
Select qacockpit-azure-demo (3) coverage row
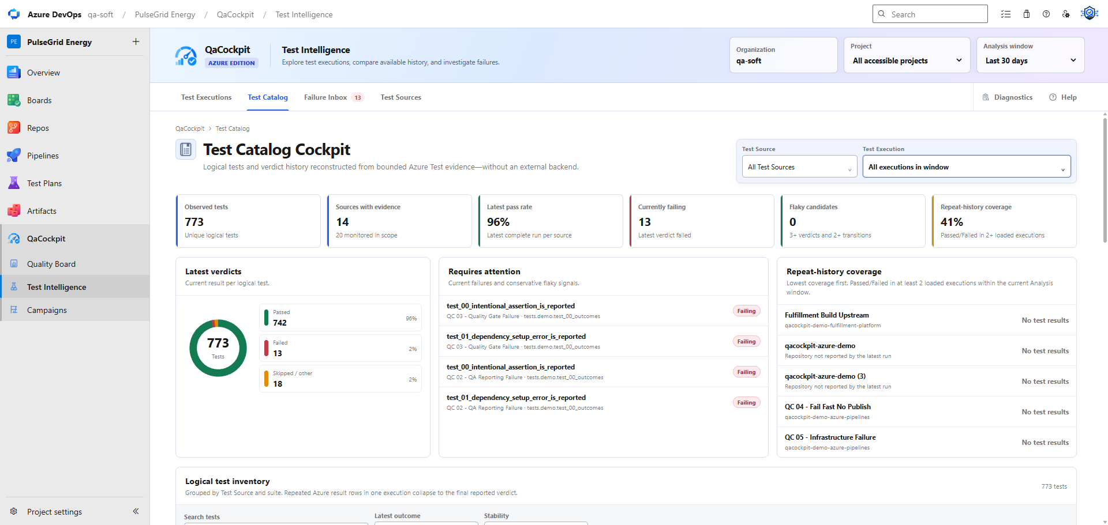coord(927,381)
